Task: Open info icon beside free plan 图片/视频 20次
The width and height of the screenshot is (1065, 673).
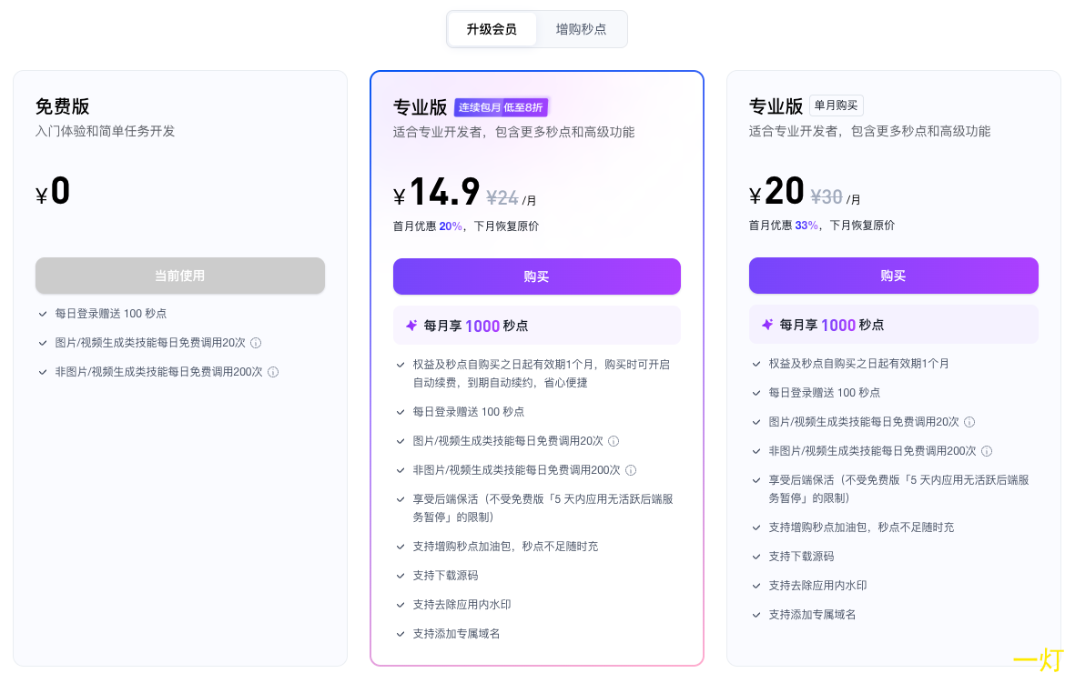Action: 256,343
